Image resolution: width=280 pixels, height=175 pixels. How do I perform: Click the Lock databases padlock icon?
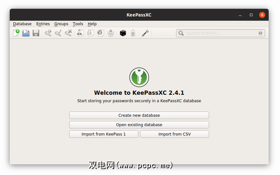tap(133, 33)
